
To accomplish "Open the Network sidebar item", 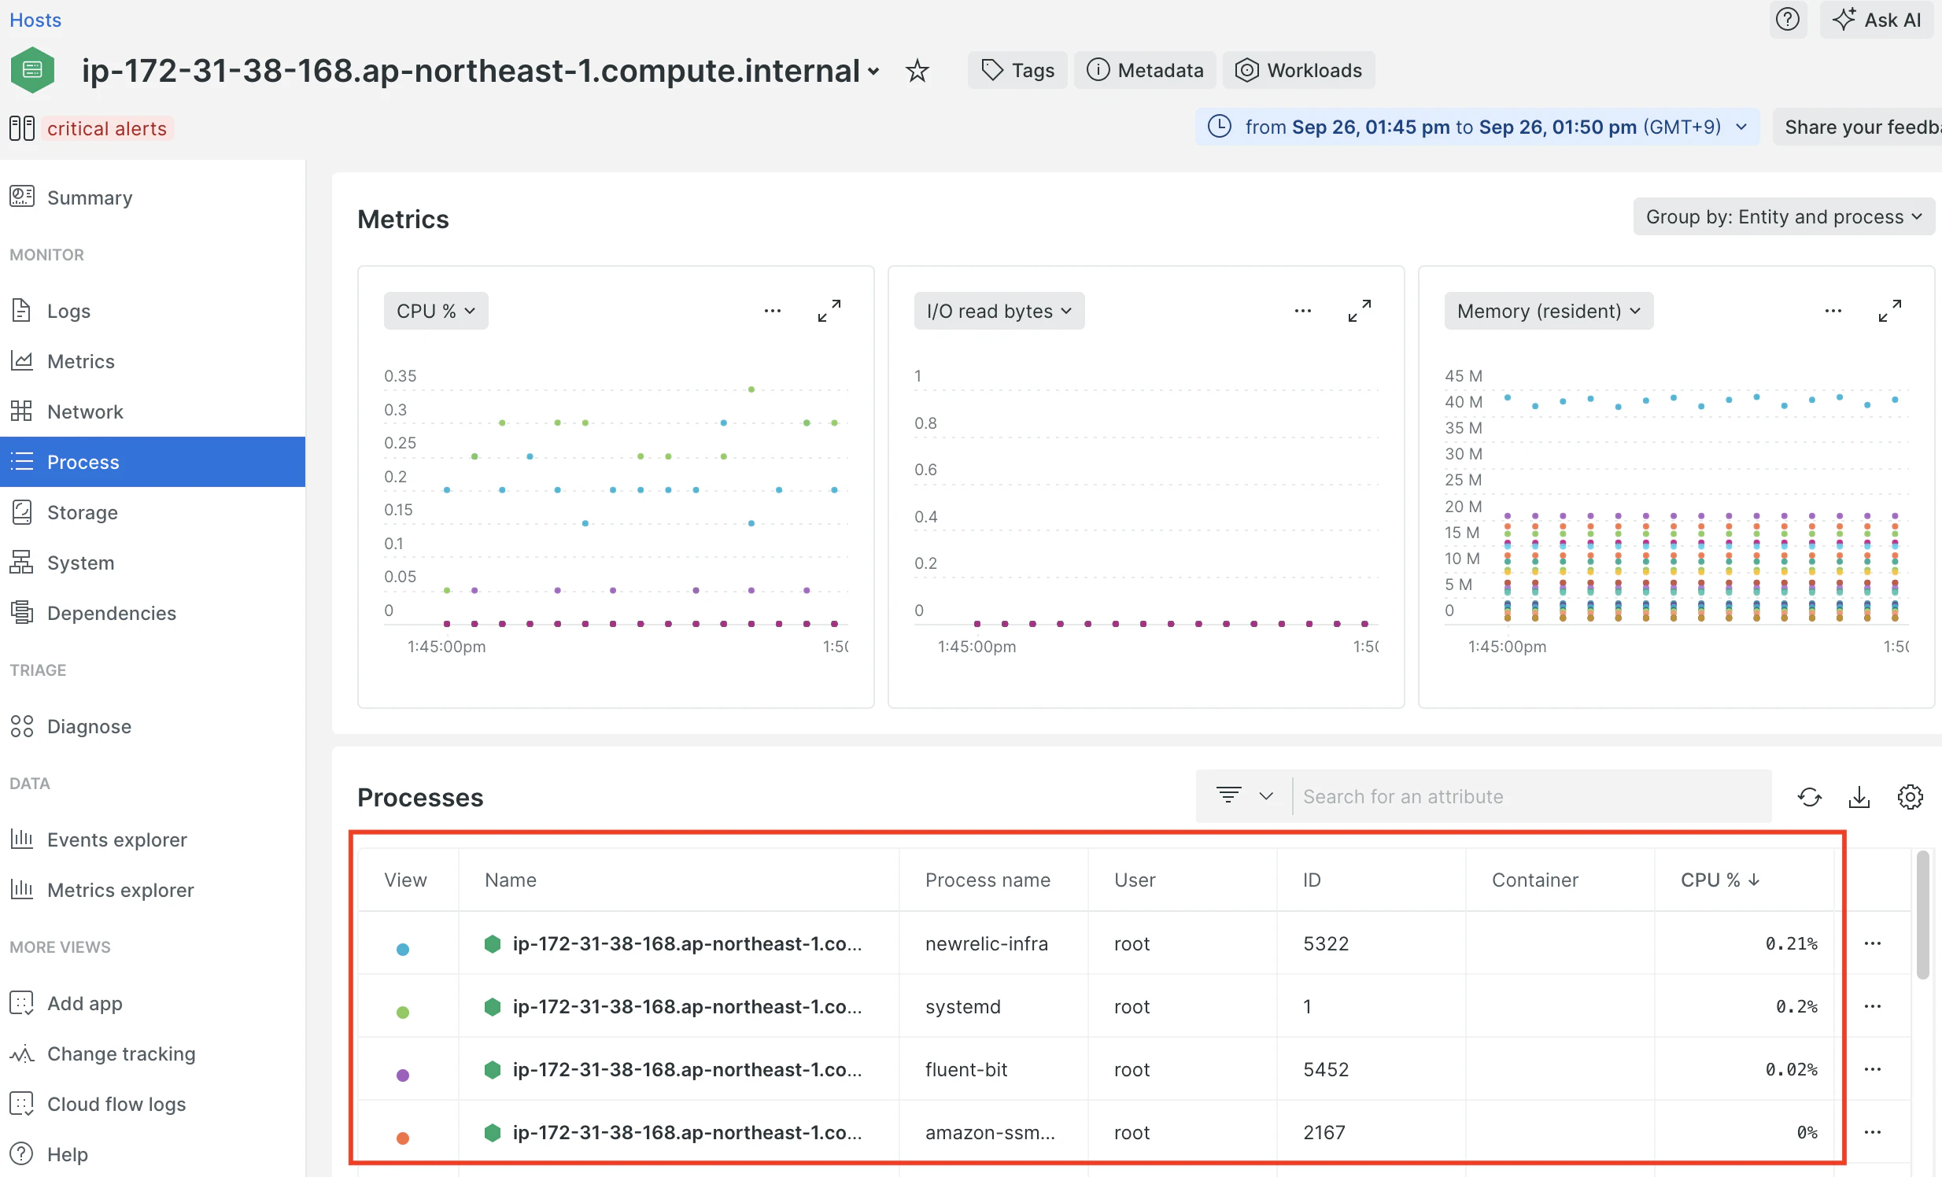I will [84, 411].
